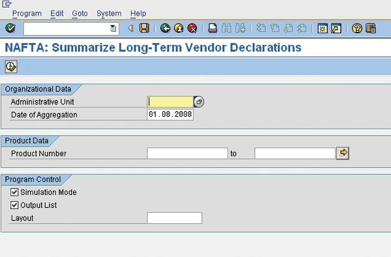The image size is (391, 257).
Task: Click the First Page icon
Action: [261, 28]
